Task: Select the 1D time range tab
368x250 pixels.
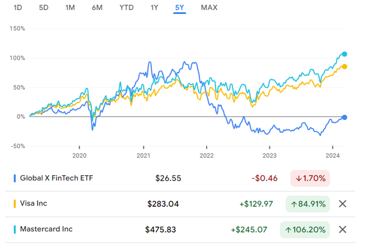Action: pos(18,7)
